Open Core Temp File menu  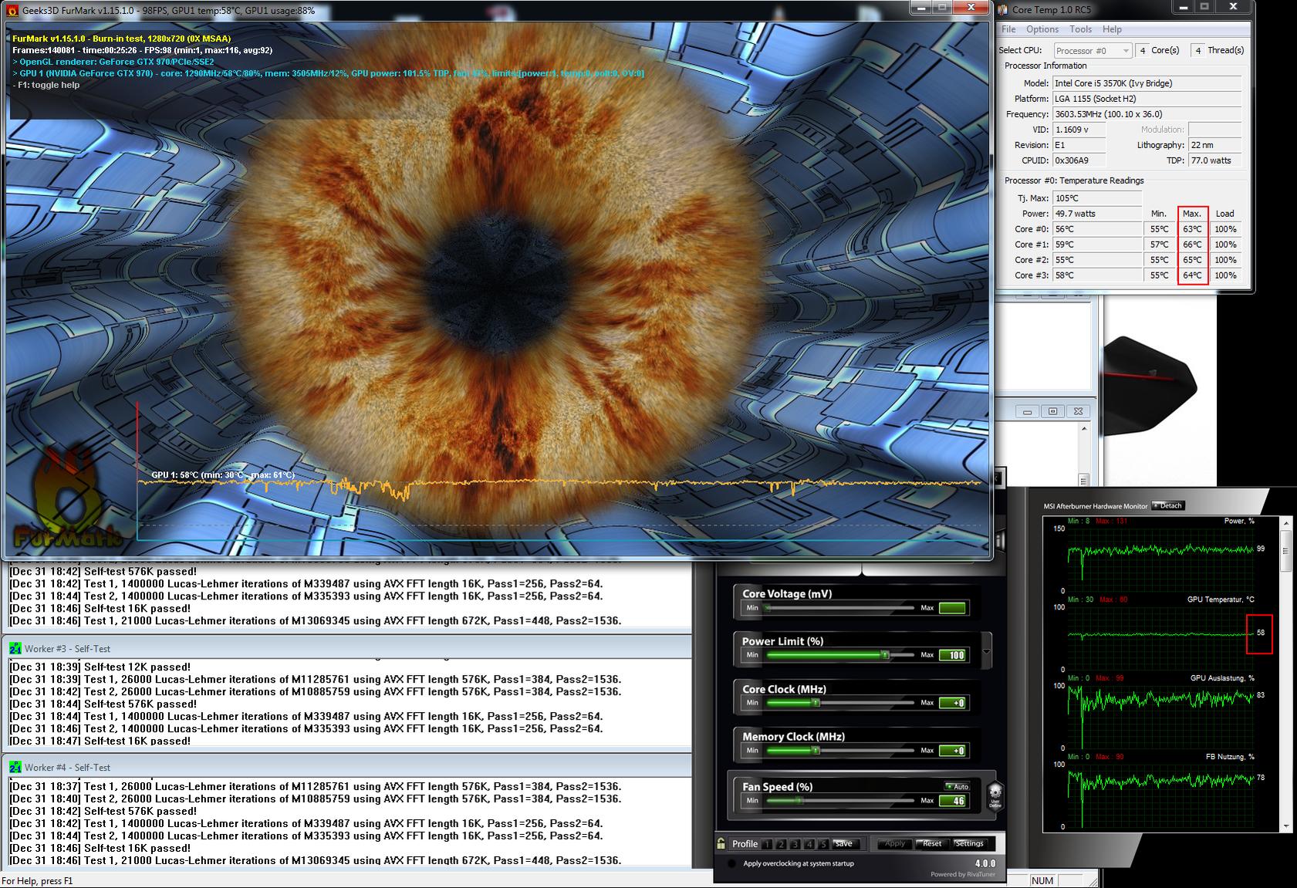tap(1008, 29)
